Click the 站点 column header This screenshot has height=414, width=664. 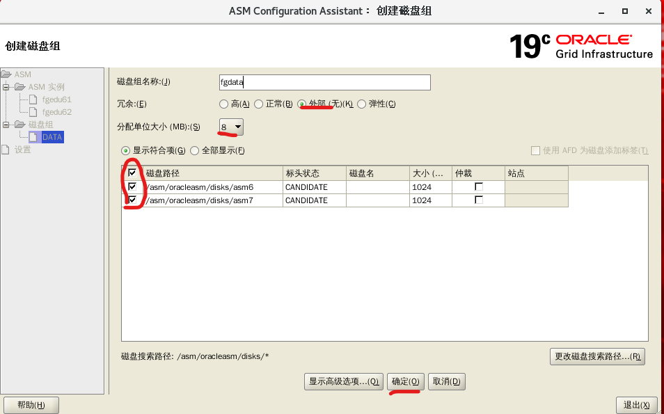pyautogui.click(x=537, y=173)
